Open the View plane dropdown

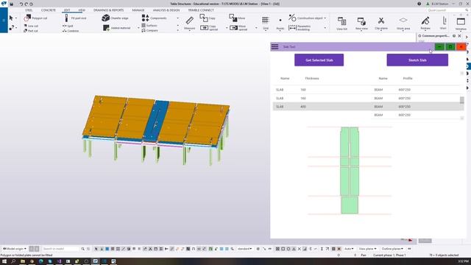(x=367, y=249)
